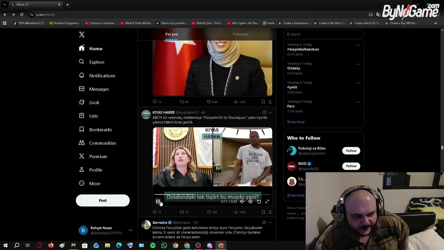The height and width of the screenshot is (250, 444).
Task: Show more trending topics
Action: (x=296, y=122)
